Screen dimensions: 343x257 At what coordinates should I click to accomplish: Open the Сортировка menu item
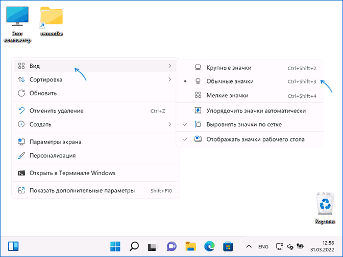pyautogui.click(x=95, y=79)
